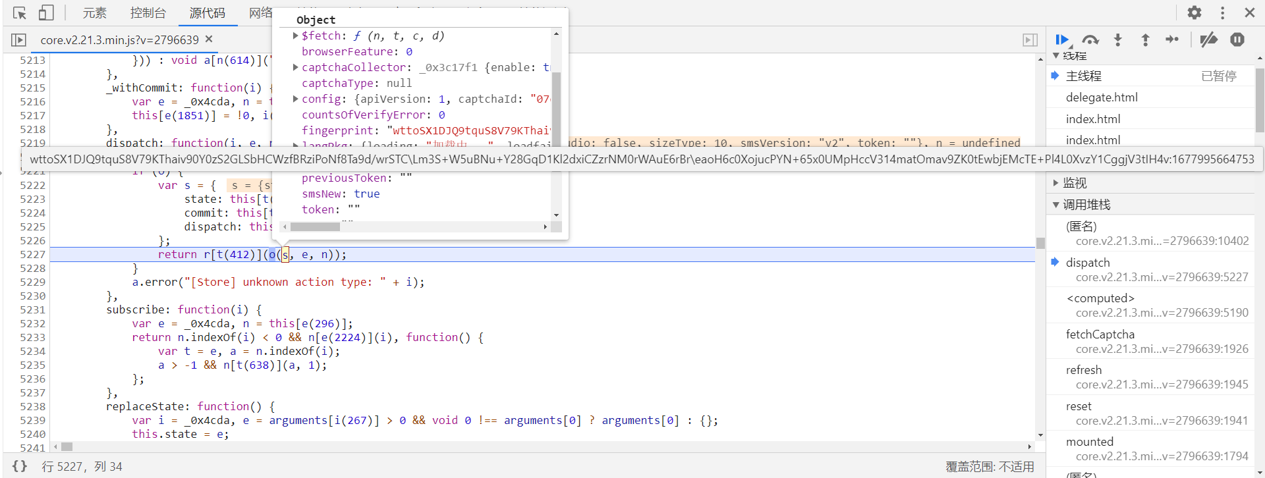
Task: Step over next function call
Action: point(1090,40)
